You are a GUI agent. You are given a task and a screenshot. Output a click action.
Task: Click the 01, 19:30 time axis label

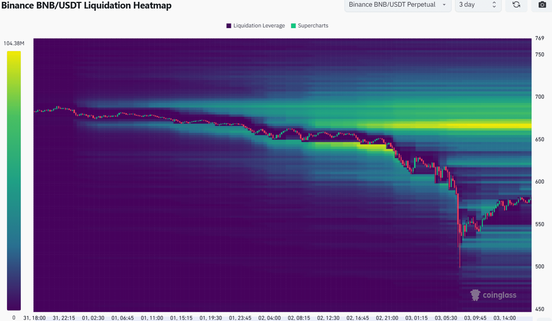(211, 318)
